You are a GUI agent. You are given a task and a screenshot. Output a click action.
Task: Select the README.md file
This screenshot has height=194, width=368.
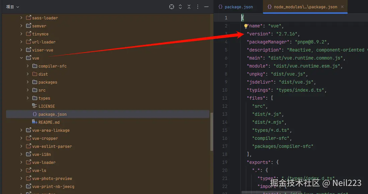pos(49,122)
